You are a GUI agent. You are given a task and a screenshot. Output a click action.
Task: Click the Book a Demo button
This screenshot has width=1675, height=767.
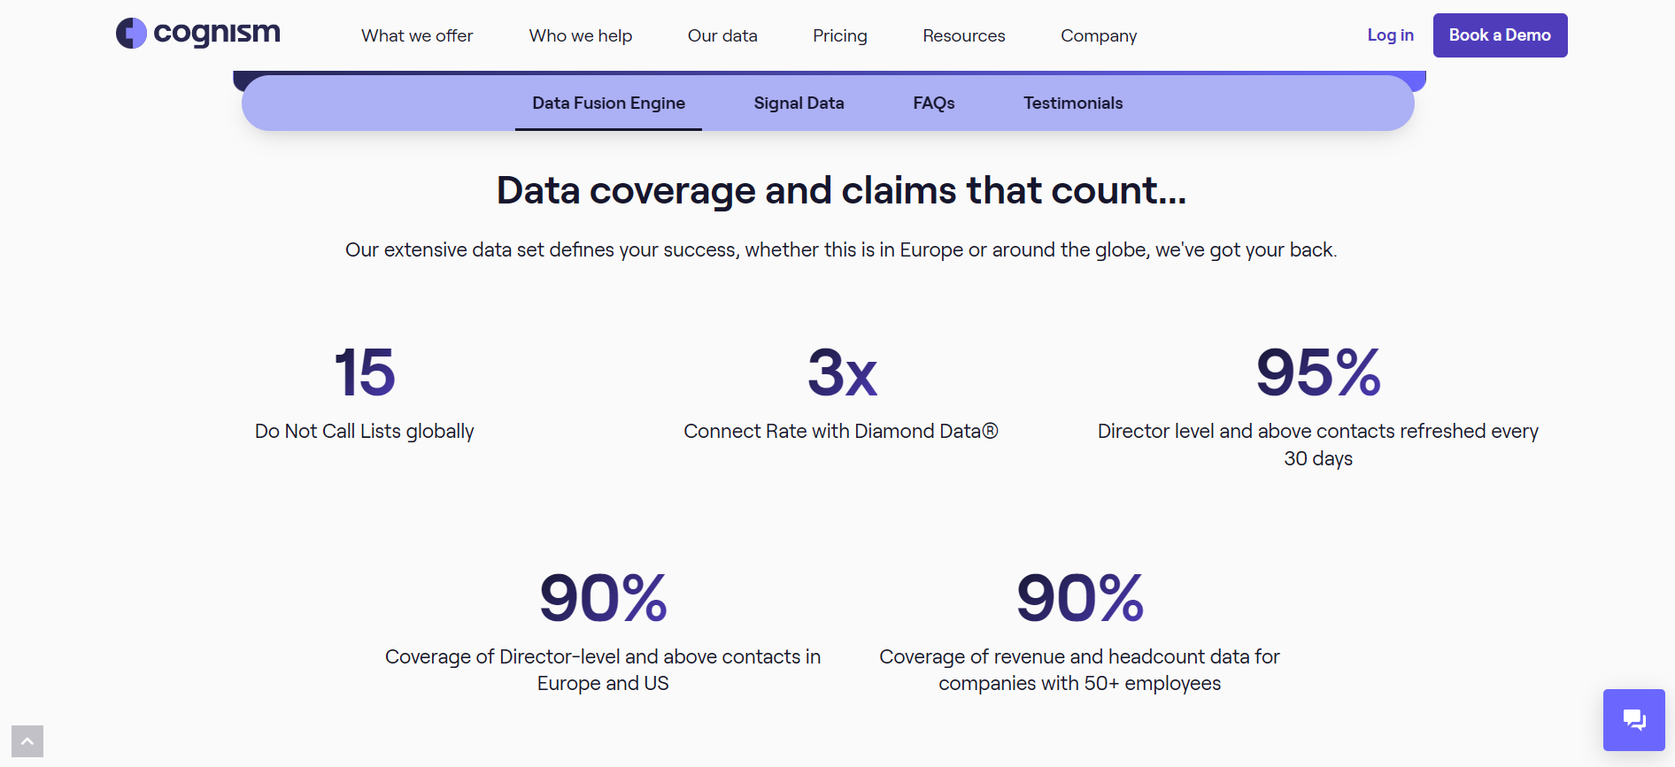pos(1500,35)
